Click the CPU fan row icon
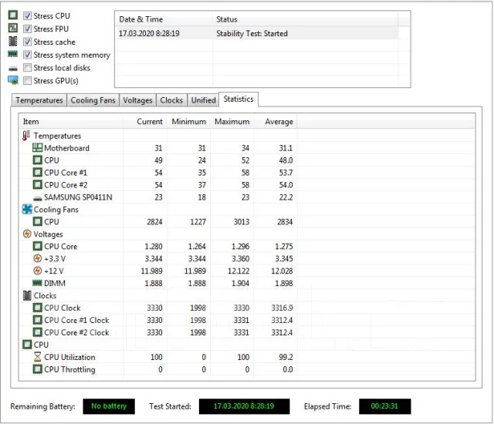 pyautogui.click(x=38, y=221)
